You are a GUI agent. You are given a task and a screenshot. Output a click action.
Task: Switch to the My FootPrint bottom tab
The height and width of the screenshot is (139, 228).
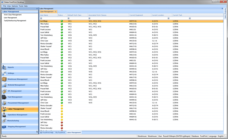coord(60,132)
